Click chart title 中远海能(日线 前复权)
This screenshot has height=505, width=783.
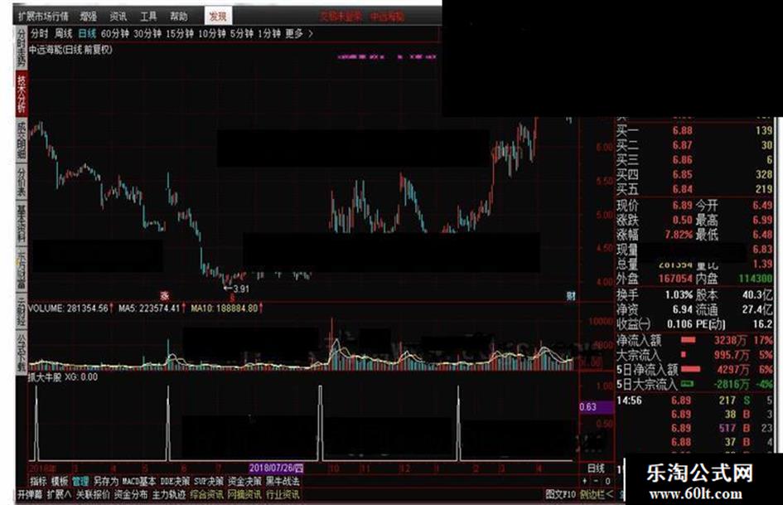coord(70,50)
